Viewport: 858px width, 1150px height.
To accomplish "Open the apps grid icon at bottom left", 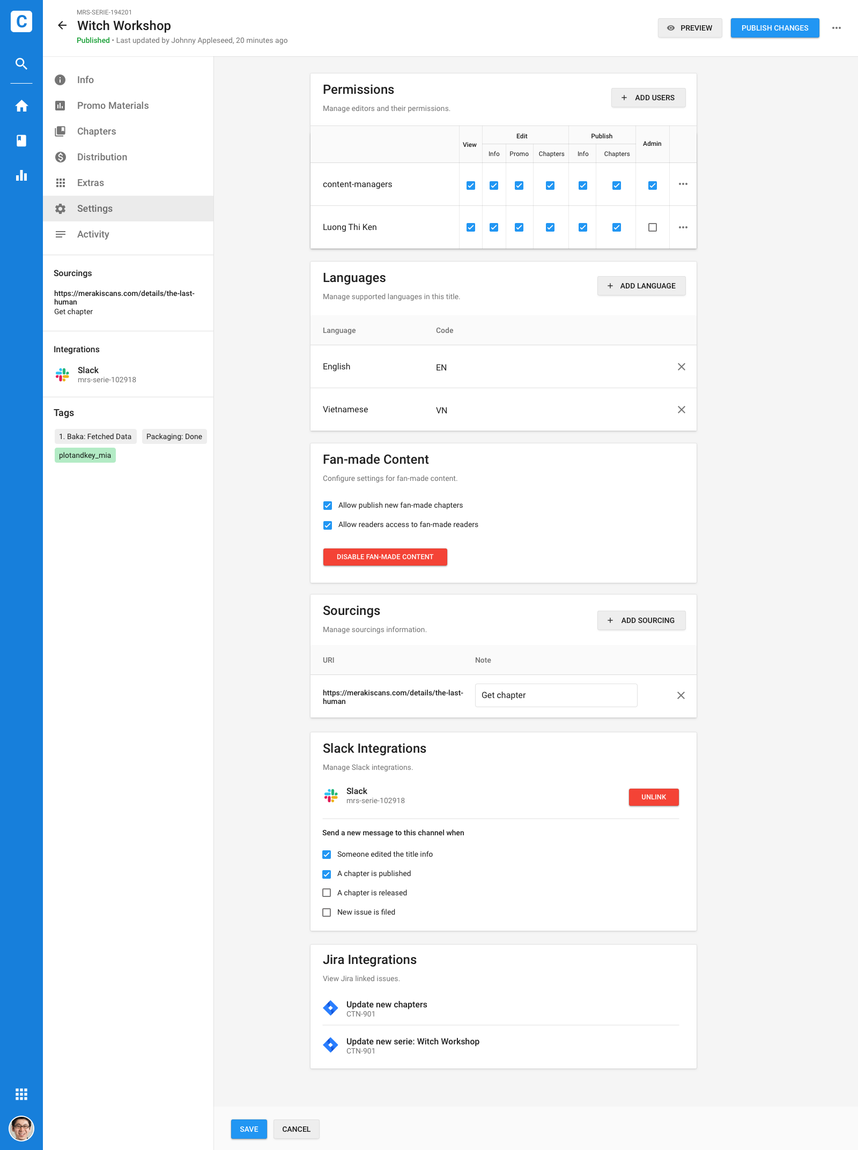I will coord(21,1094).
